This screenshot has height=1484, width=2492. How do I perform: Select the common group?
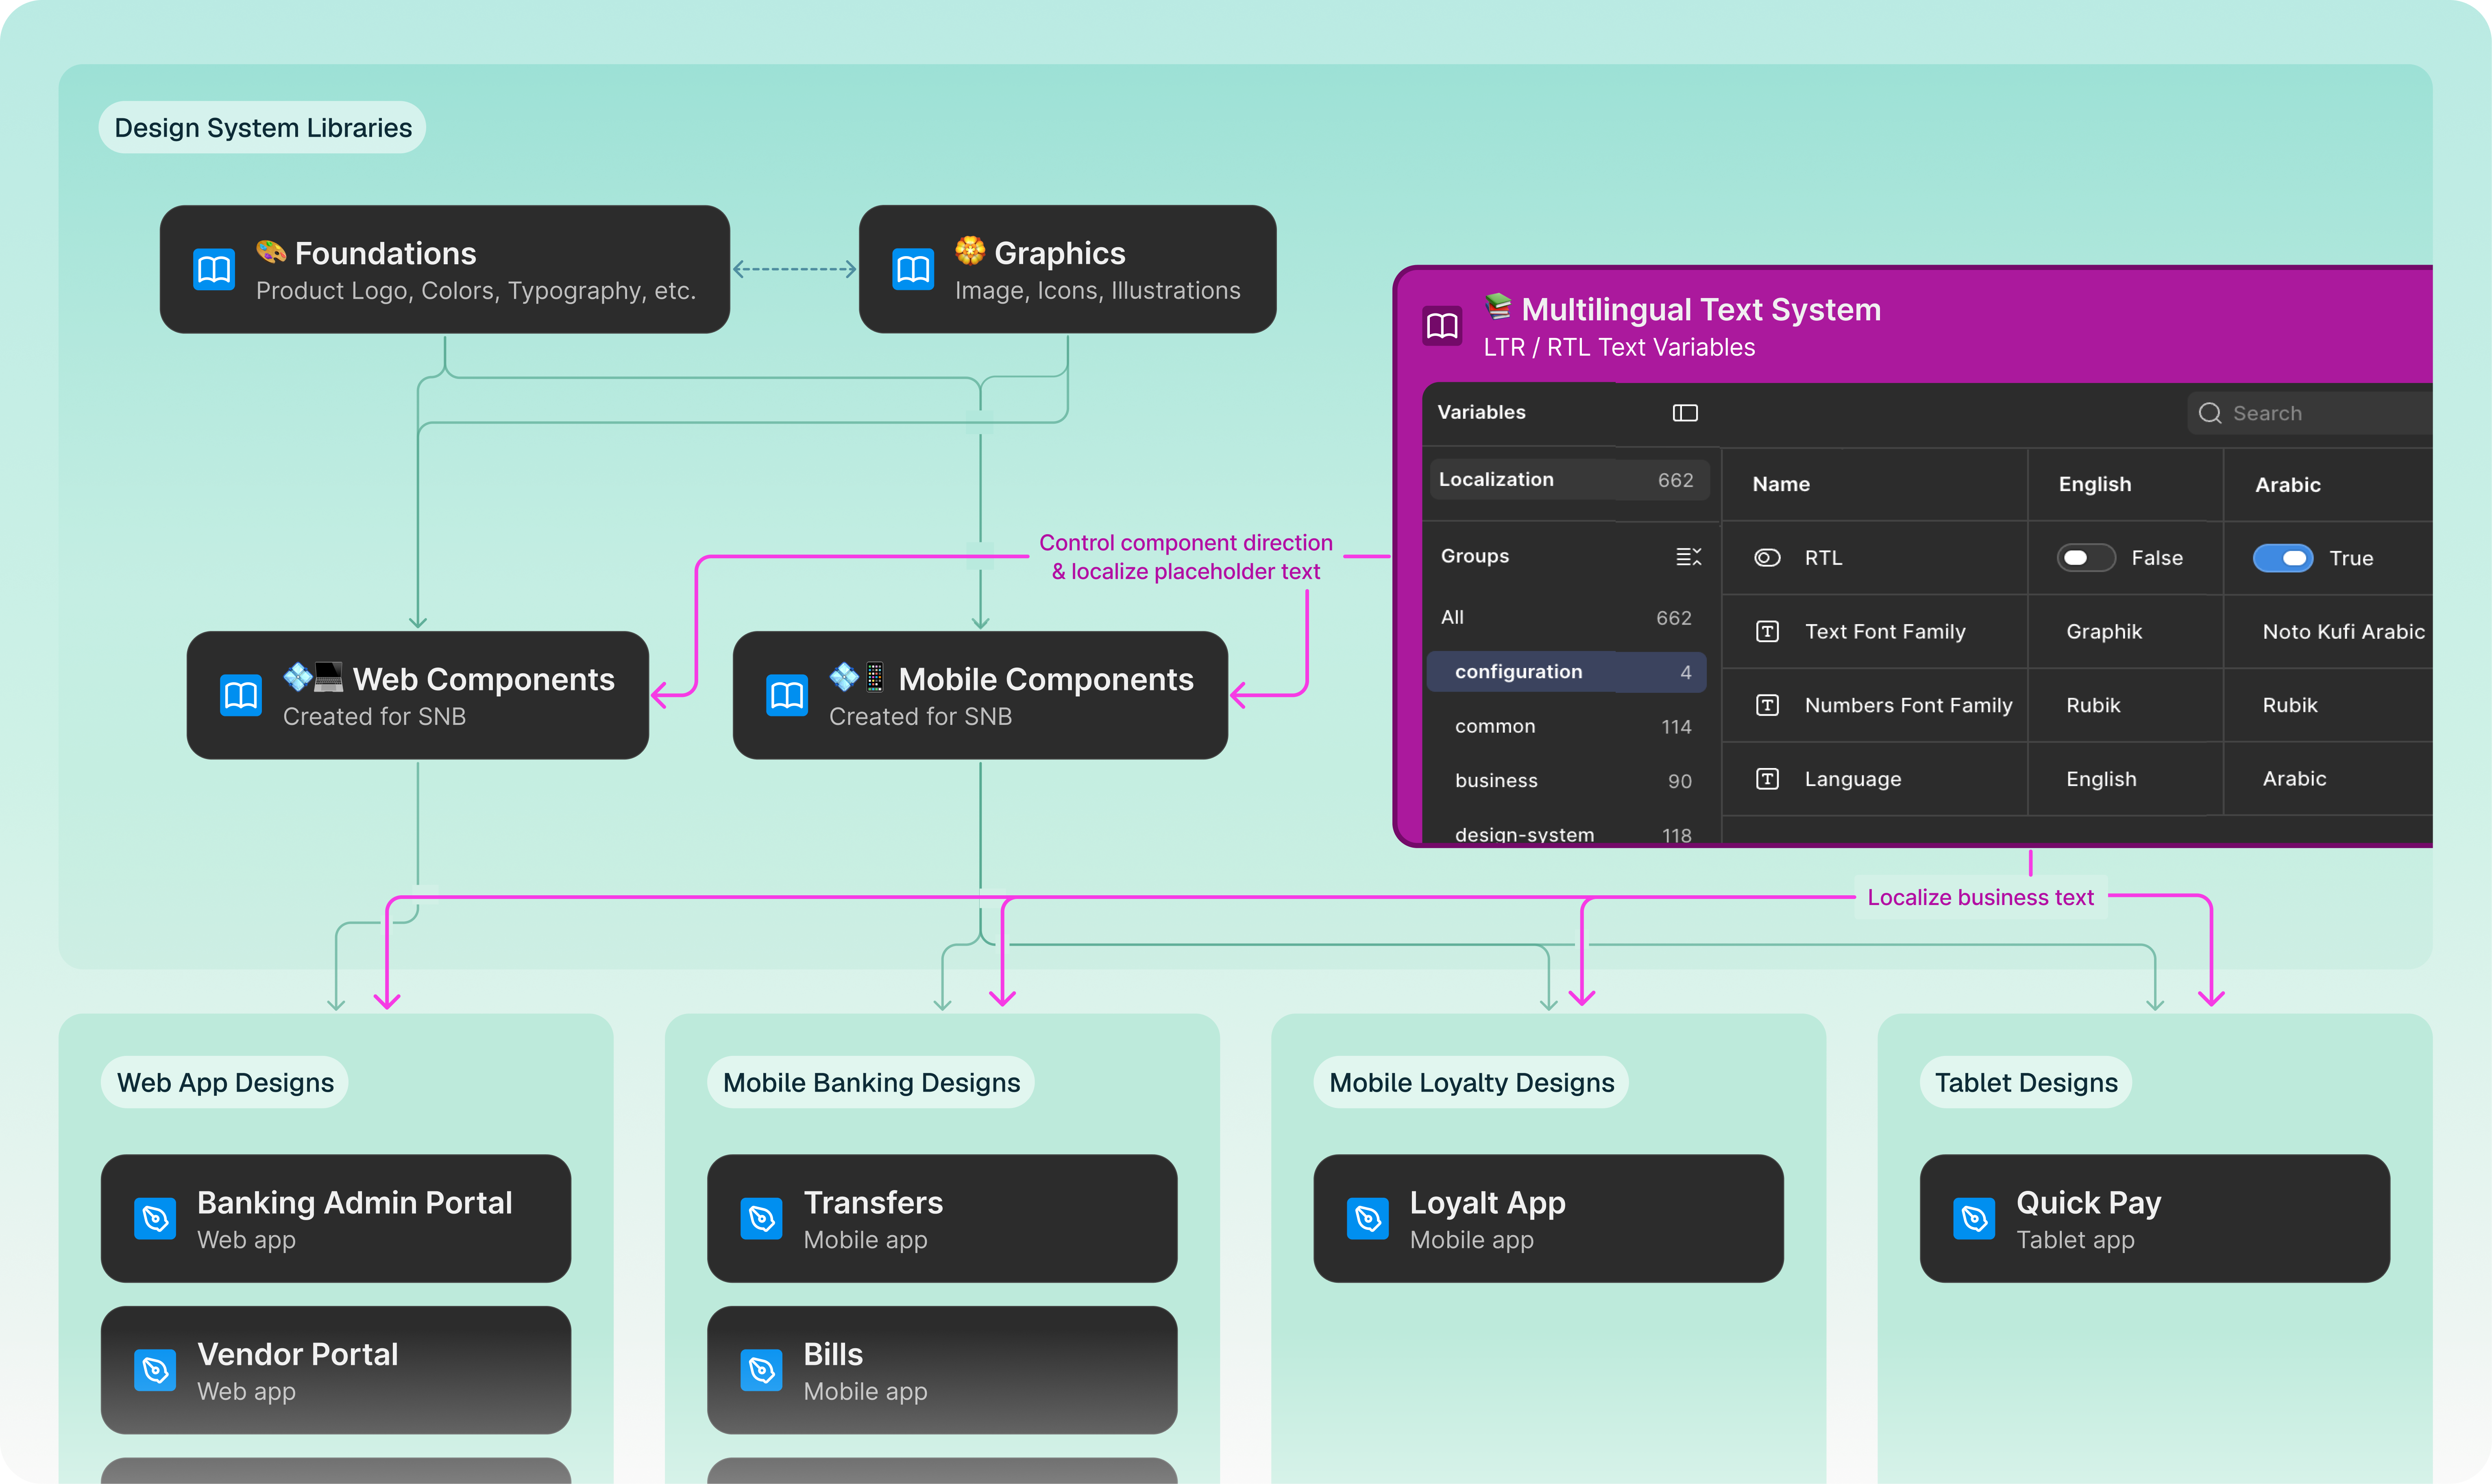(1566, 727)
